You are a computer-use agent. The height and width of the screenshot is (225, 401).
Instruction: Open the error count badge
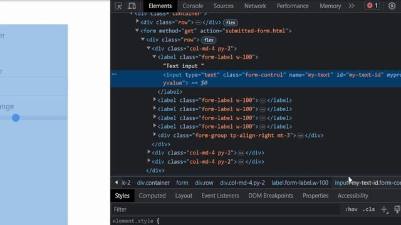pos(372,6)
